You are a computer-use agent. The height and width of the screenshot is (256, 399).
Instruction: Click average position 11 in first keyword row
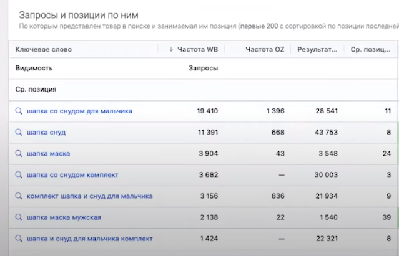click(388, 111)
